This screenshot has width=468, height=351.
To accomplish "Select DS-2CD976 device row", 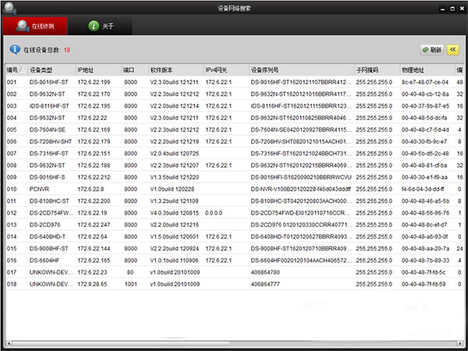I will [x=234, y=225].
